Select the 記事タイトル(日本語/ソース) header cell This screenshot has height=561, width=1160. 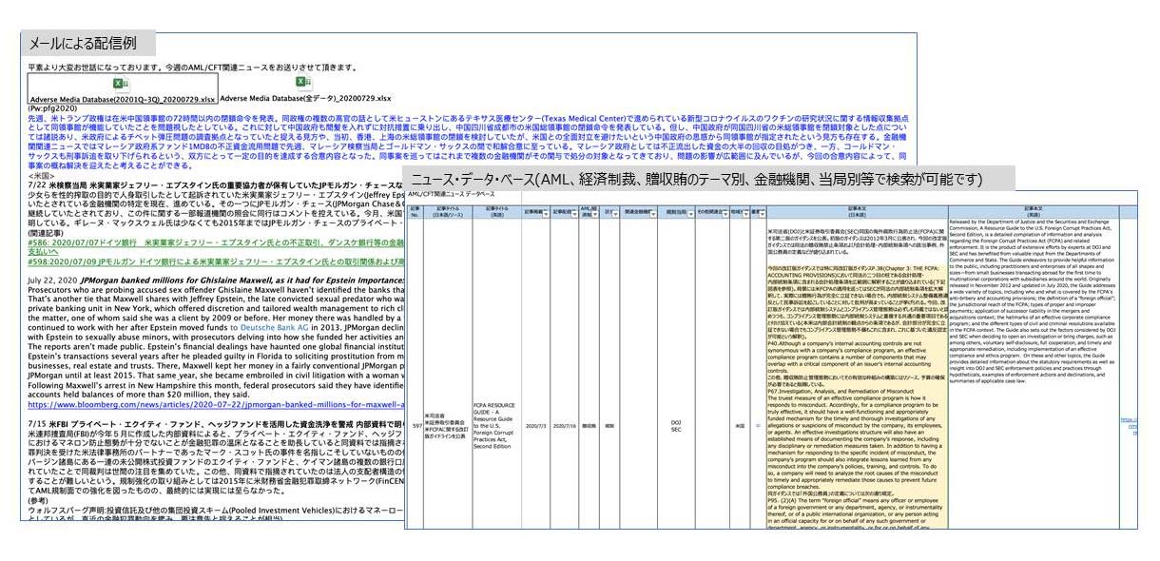click(x=447, y=213)
